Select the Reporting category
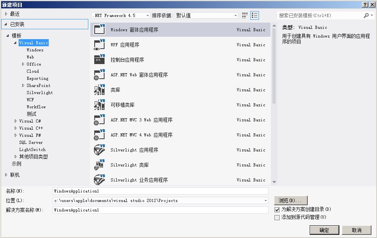Image resolution: width=377 pixels, height=238 pixels. (38, 78)
